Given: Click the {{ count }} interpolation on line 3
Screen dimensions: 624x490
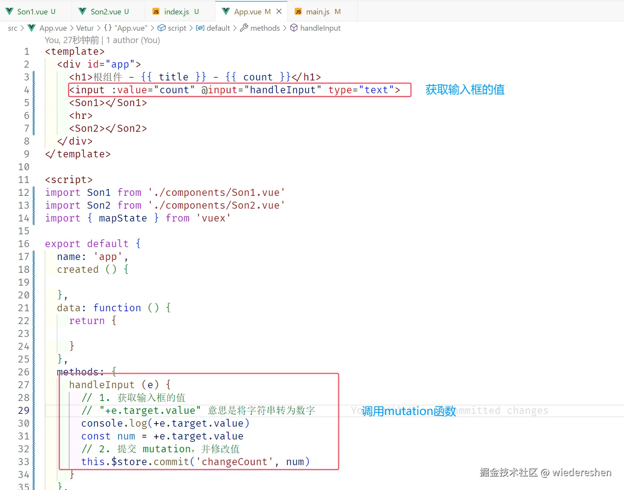Looking at the screenshot, I should tap(258, 77).
